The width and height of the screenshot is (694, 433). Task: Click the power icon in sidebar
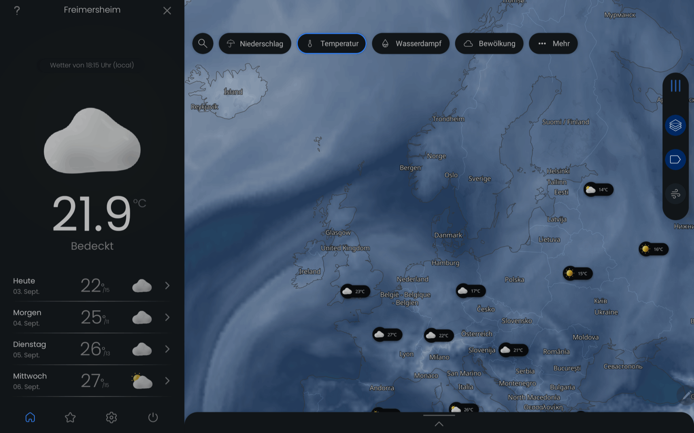tap(153, 417)
